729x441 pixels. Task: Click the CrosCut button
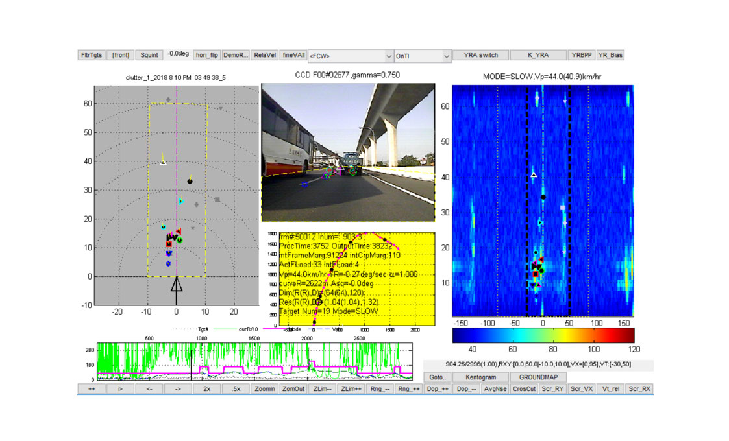point(524,388)
